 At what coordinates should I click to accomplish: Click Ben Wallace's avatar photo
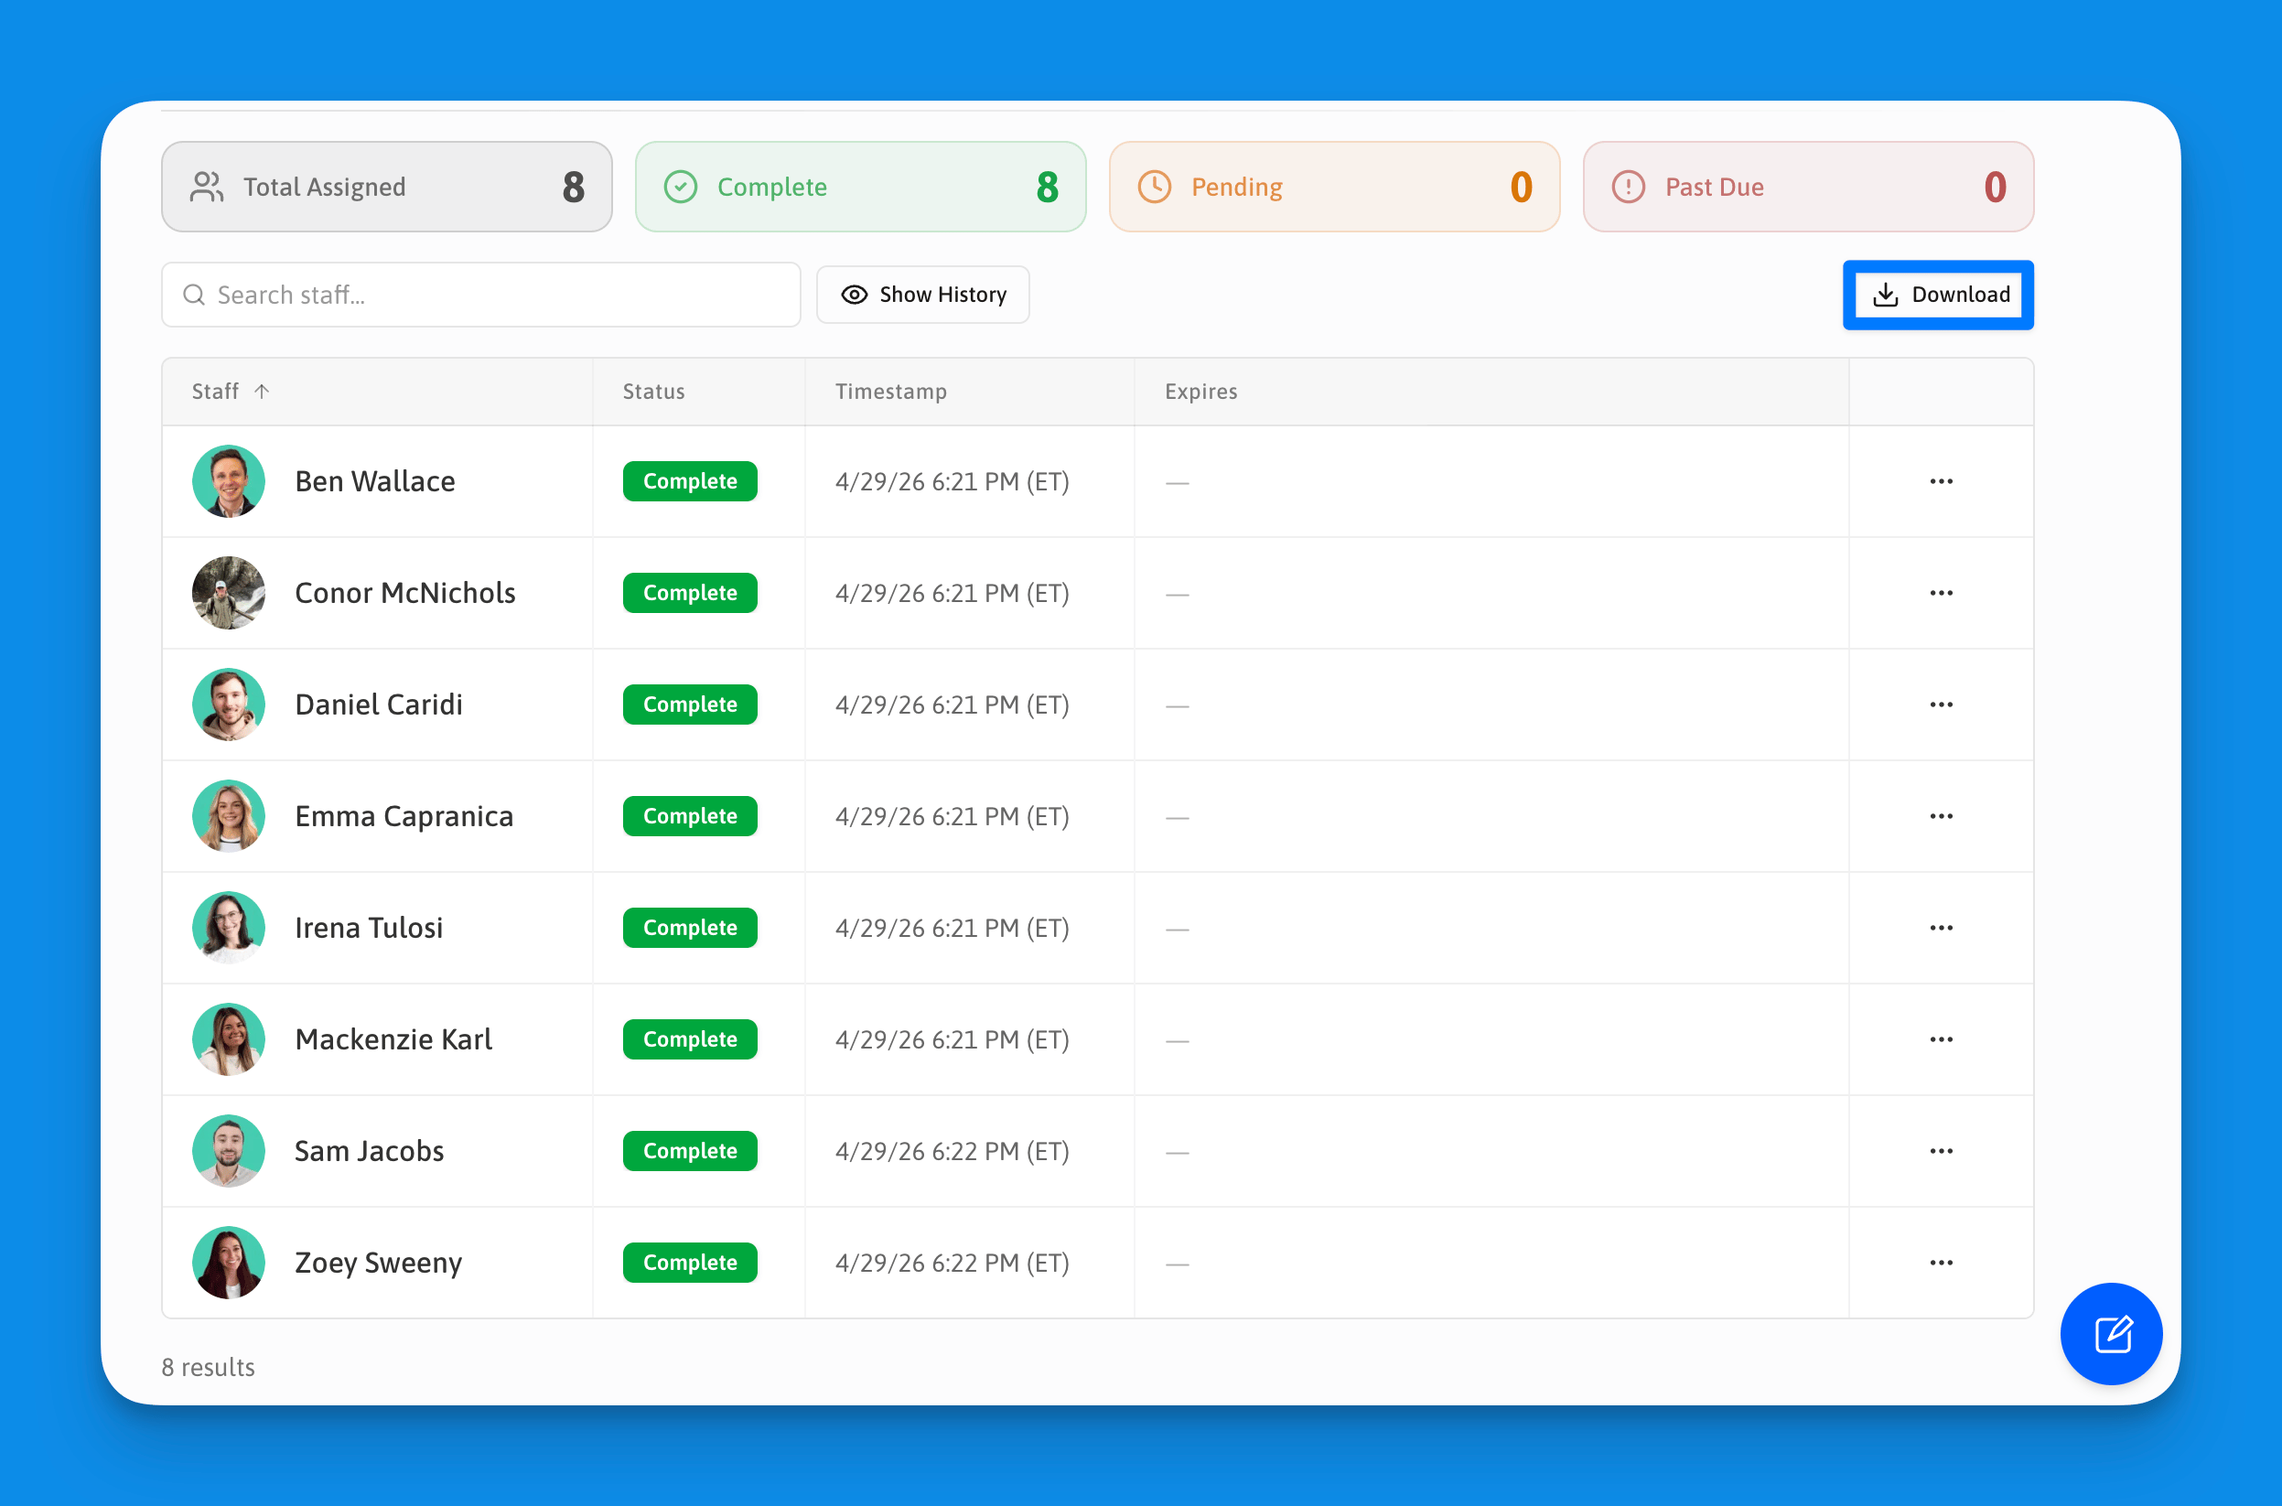coord(229,481)
